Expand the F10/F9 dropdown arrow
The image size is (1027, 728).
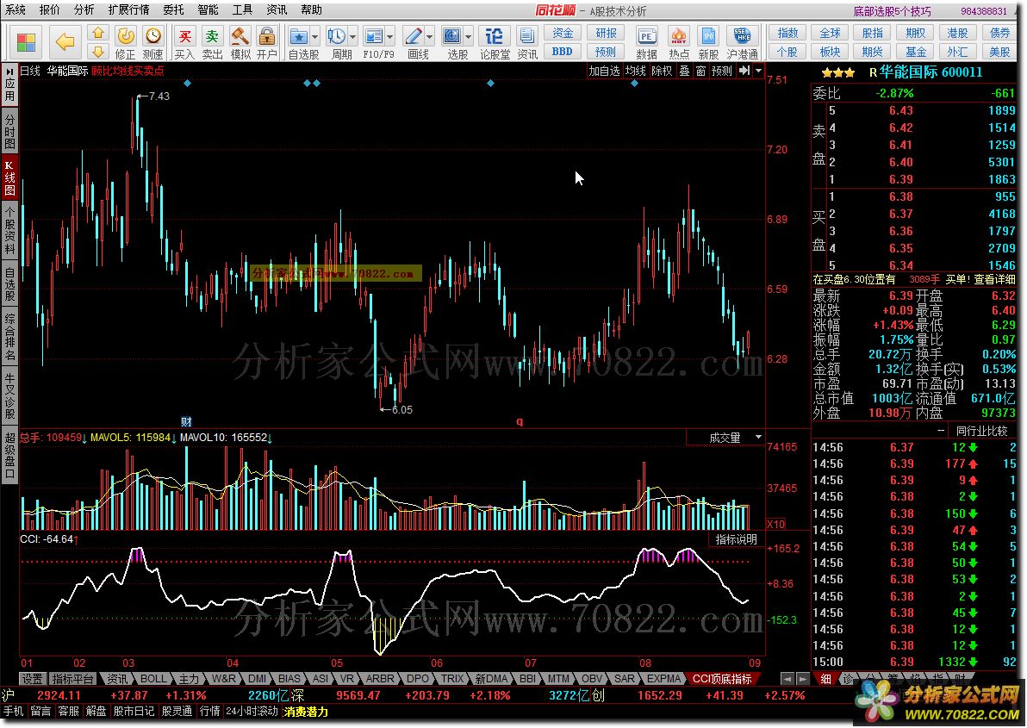pos(391,37)
